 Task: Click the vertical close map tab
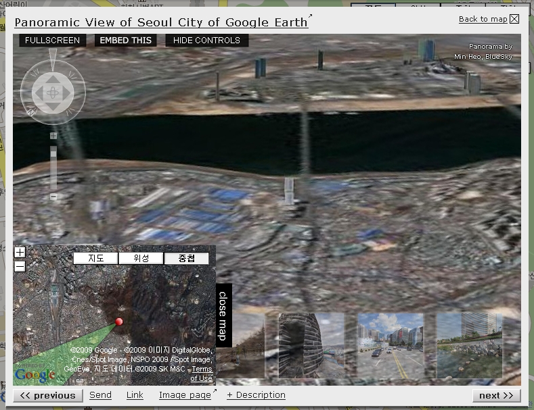pos(224,315)
